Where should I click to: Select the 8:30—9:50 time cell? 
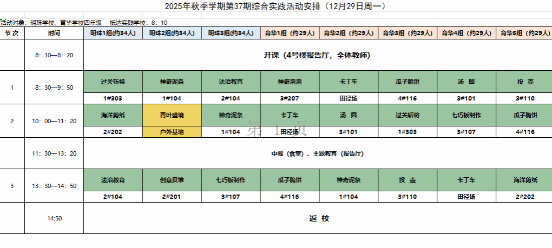tap(54, 88)
